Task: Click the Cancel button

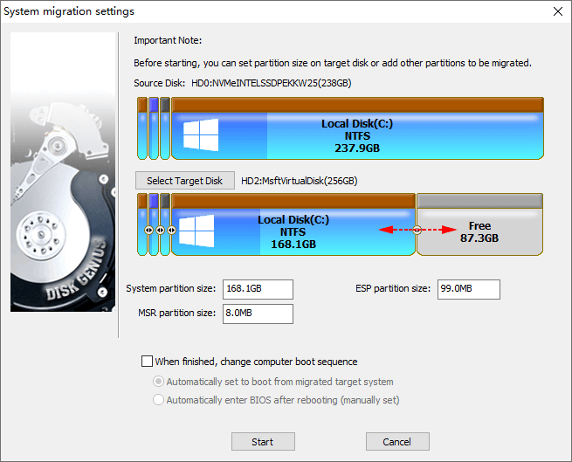Action: (397, 442)
